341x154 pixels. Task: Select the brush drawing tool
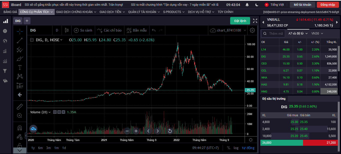pyautogui.click(x=20, y=58)
